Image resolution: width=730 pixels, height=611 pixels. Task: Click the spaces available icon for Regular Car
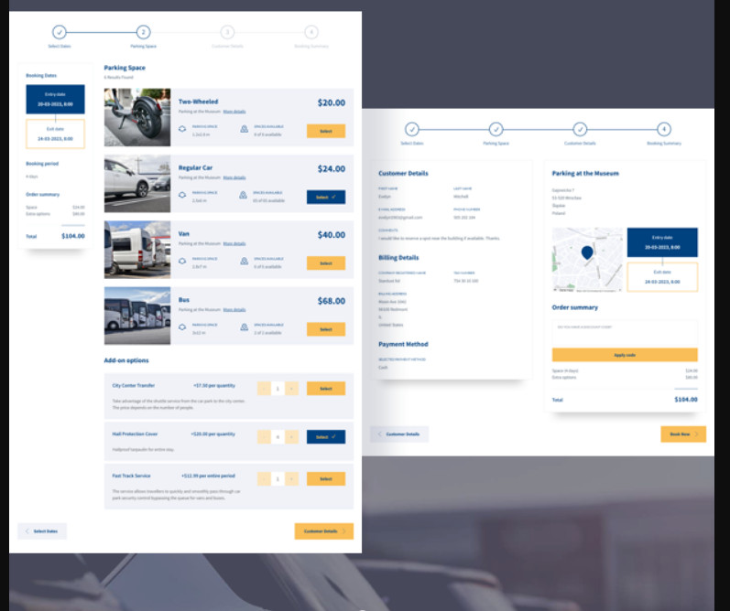tap(243, 195)
